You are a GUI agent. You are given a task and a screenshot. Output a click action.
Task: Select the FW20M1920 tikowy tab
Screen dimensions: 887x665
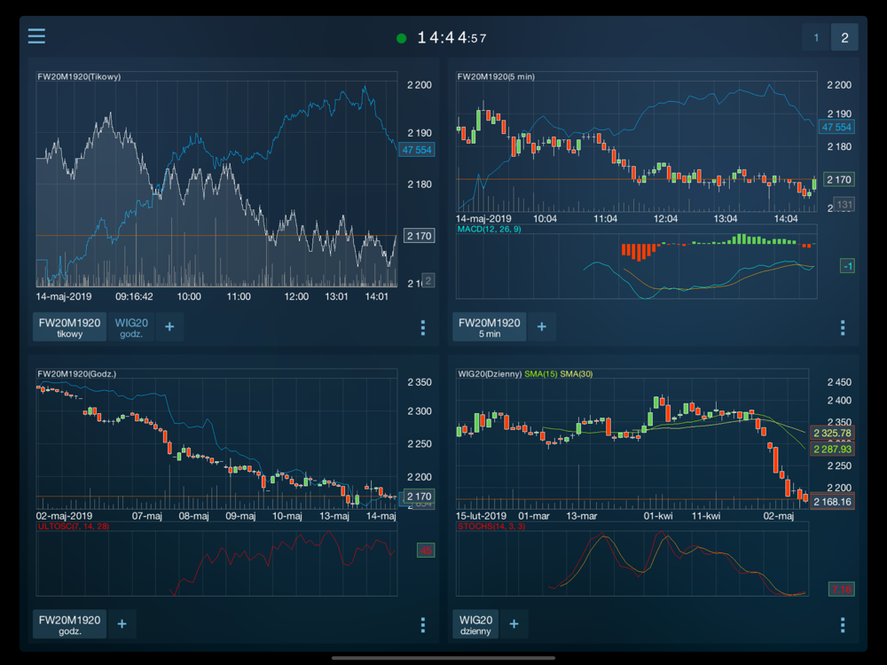point(70,327)
